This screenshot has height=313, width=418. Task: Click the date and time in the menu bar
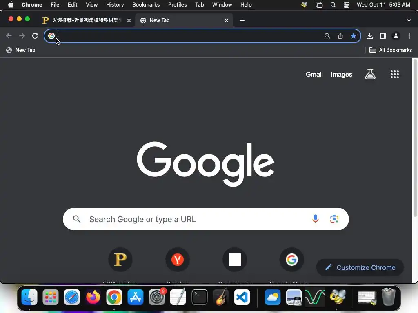[x=383, y=5]
